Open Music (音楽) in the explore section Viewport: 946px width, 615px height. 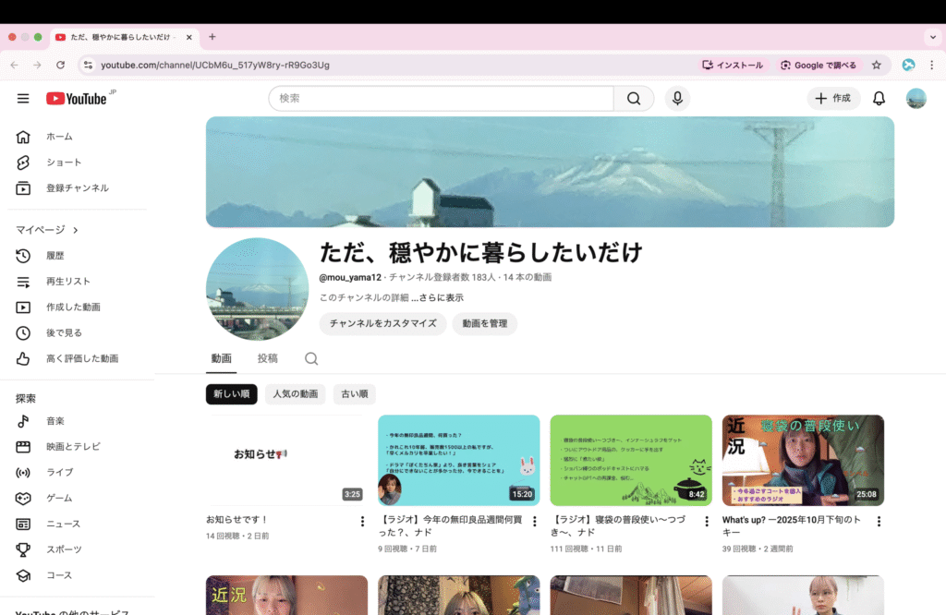tap(55, 421)
